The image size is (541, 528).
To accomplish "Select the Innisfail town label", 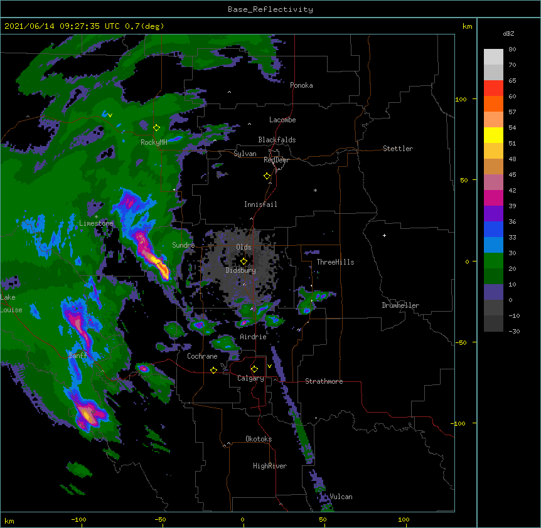I will pyautogui.click(x=260, y=204).
